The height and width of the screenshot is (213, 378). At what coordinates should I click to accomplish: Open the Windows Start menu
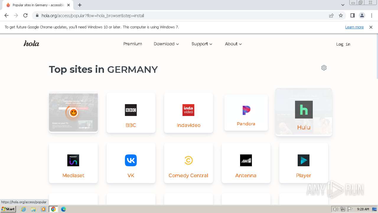pyautogui.click(x=8, y=209)
